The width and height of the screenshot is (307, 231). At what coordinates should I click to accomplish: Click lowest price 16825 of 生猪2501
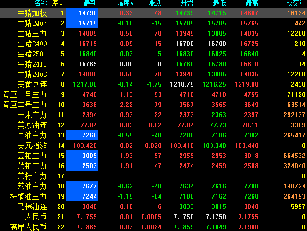[217, 54]
